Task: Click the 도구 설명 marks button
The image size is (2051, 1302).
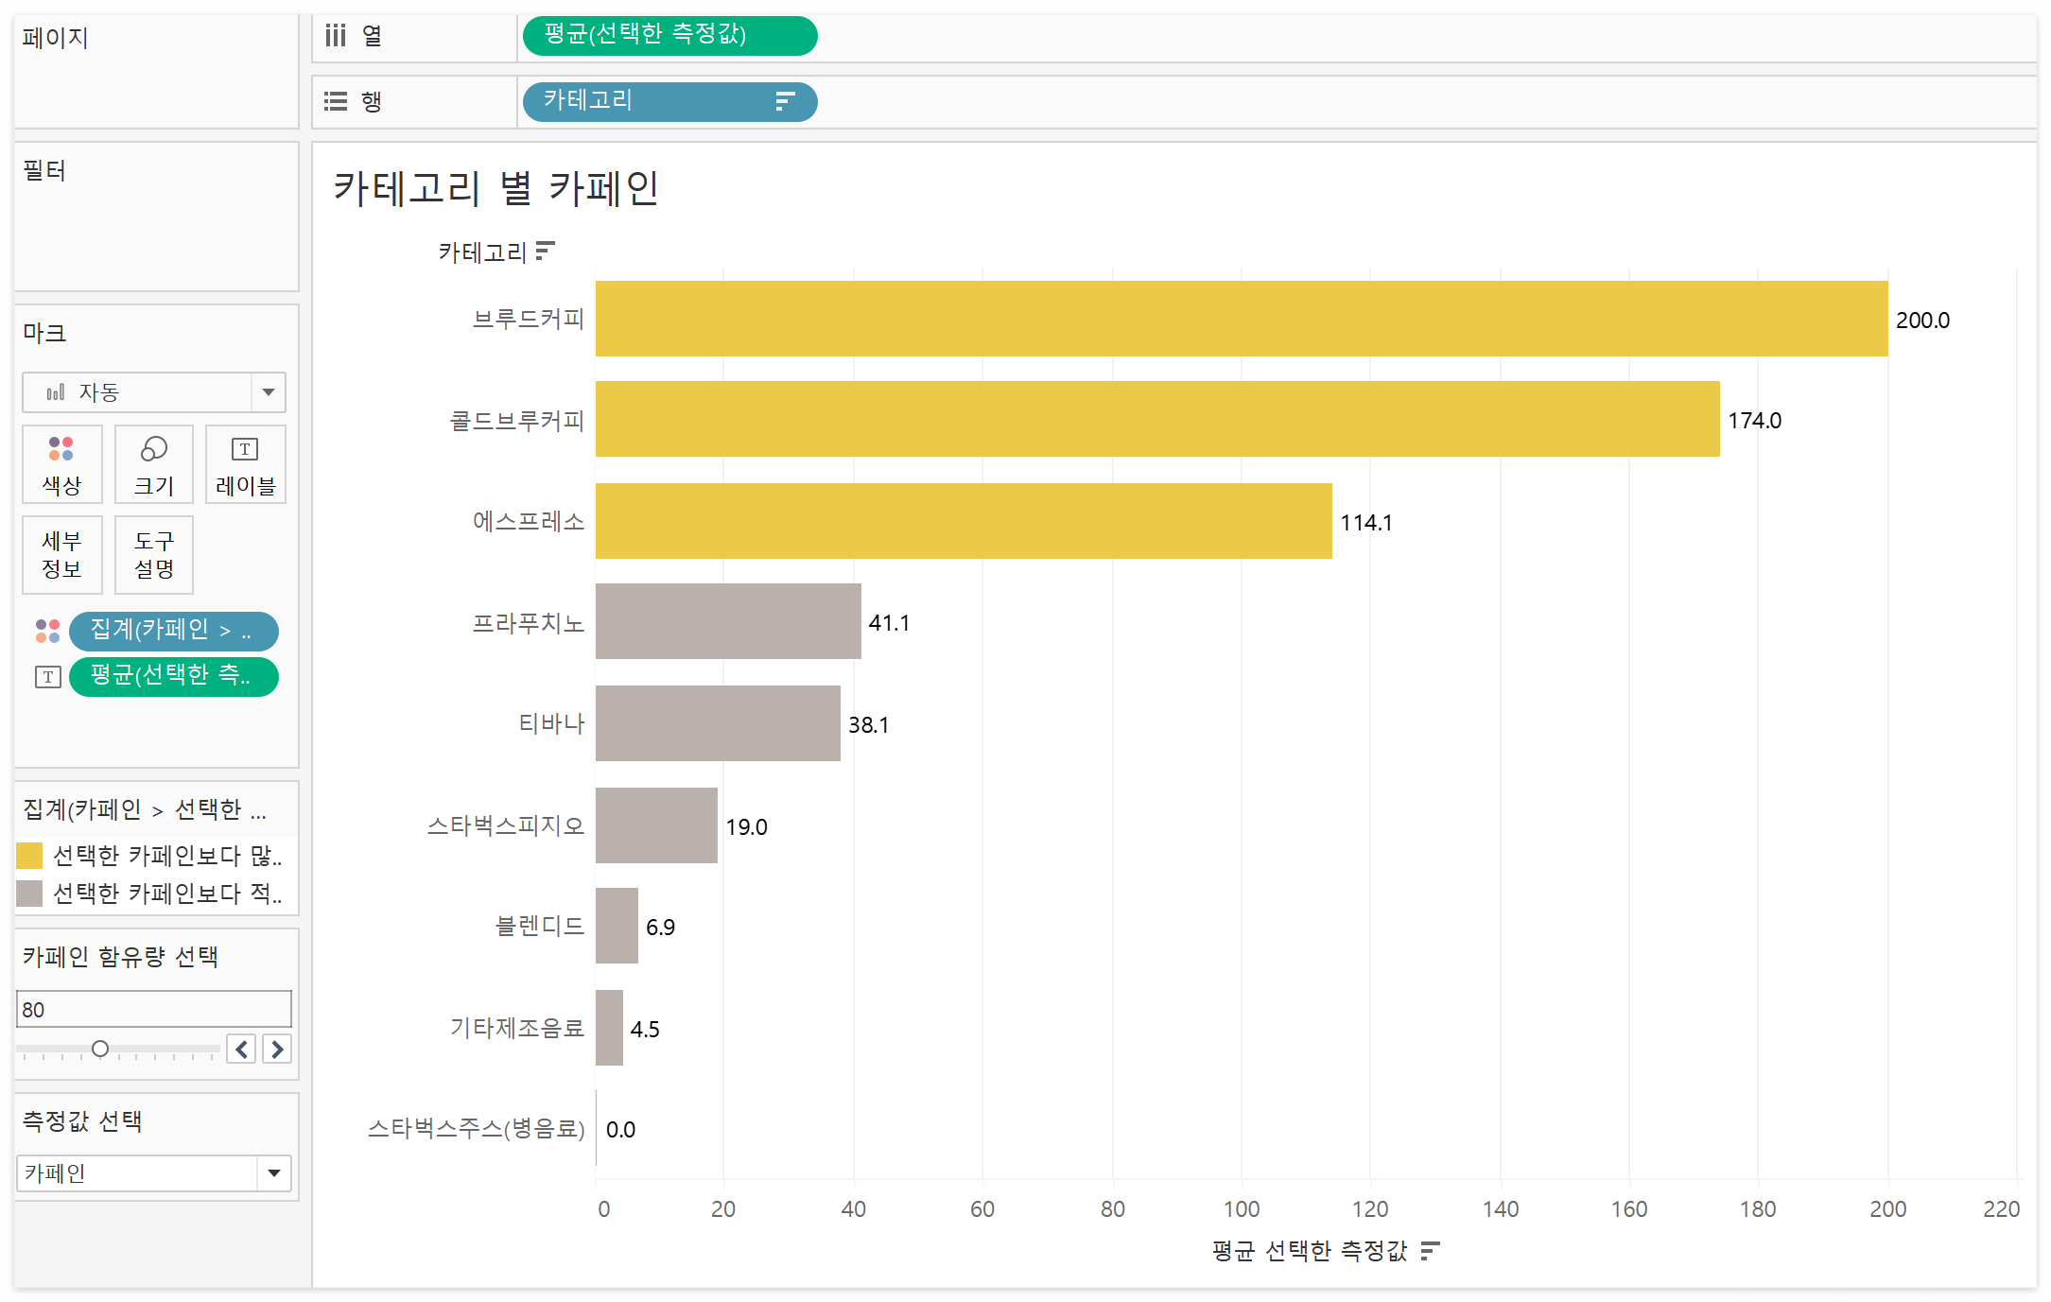Action: point(153,555)
